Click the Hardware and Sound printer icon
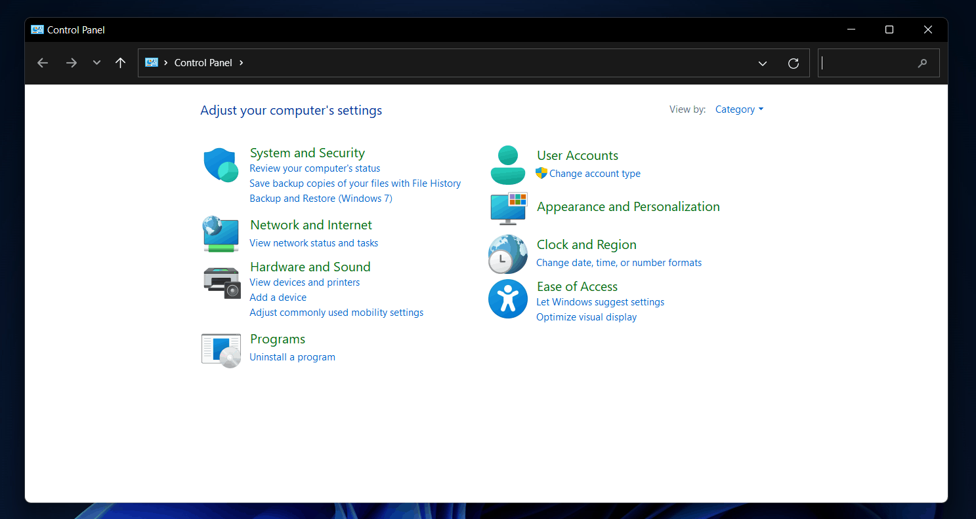The height and width of the screenshot is (519, 976). pos(222,282)
